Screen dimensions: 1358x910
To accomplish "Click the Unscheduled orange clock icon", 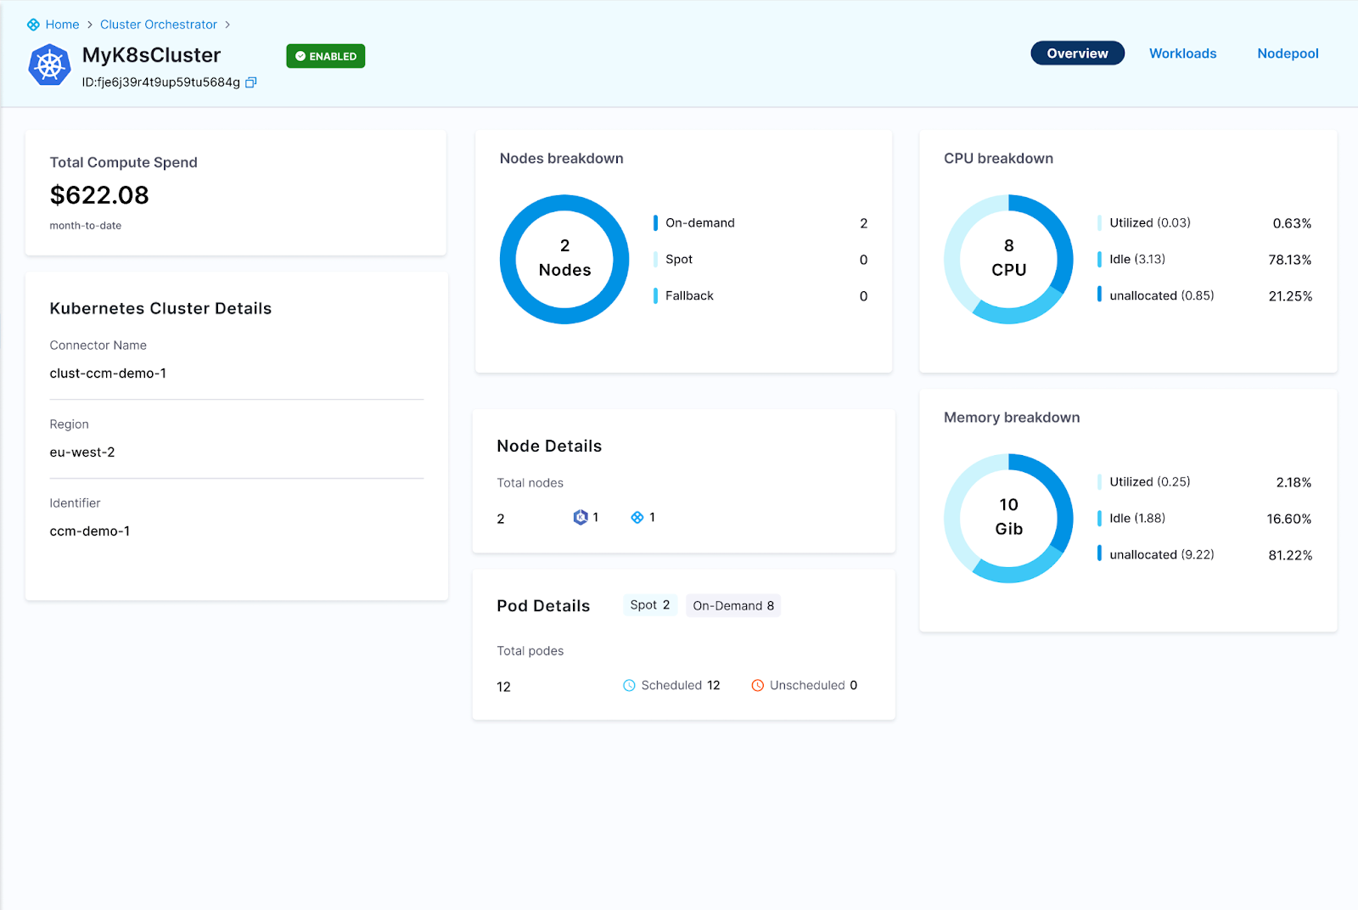I will click(x=758, y=685).
